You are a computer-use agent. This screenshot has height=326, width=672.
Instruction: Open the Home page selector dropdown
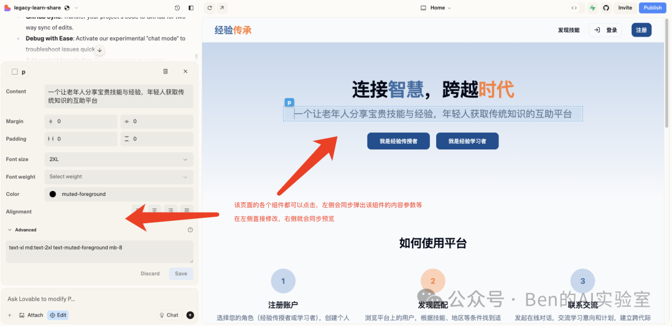point(436,7)
